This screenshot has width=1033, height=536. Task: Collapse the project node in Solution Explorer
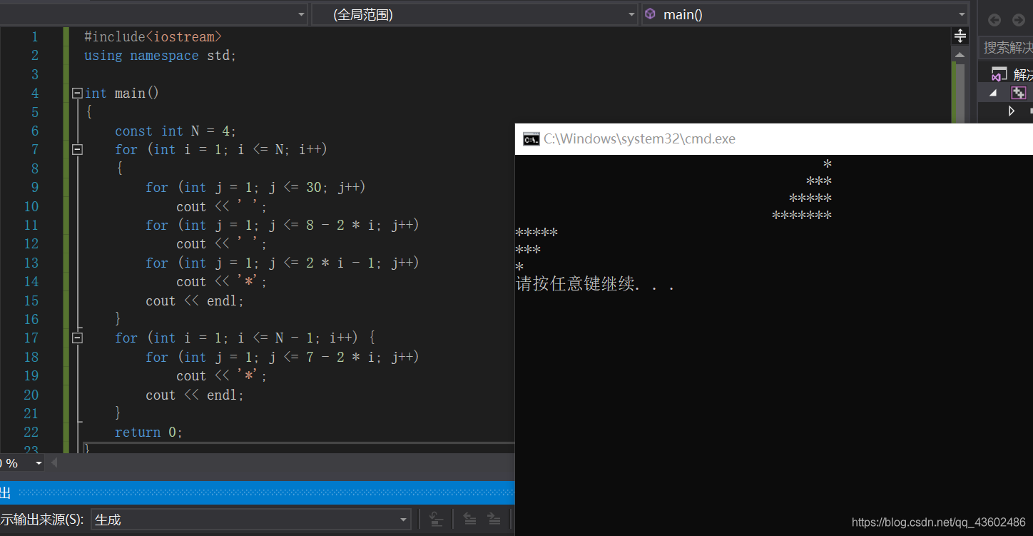click(x=992, y=93)
